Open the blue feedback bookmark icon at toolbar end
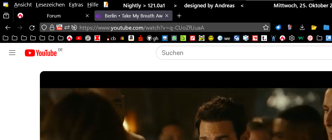 (328, 38)
